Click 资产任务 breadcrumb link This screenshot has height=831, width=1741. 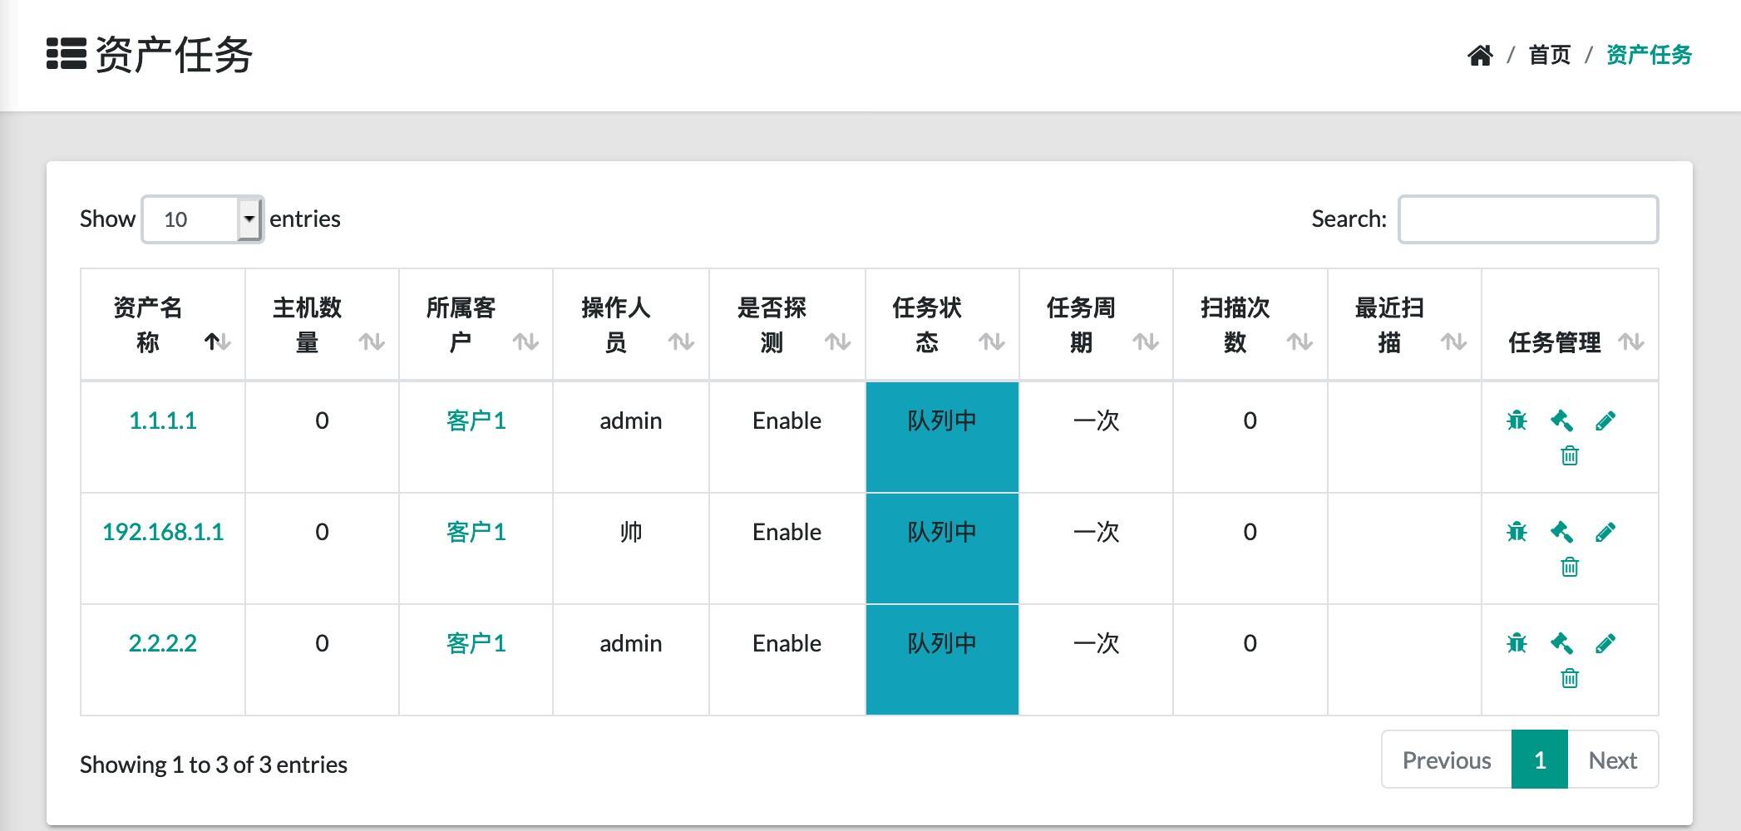(1649, 55)
